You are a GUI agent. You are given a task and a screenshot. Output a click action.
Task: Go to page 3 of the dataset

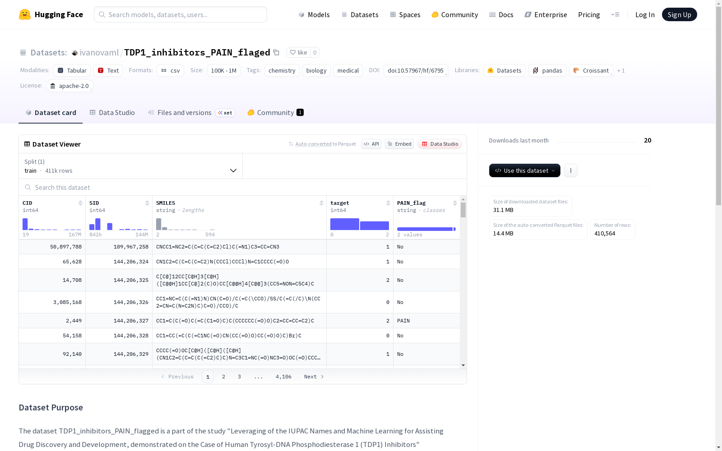[x=239, y=377]
